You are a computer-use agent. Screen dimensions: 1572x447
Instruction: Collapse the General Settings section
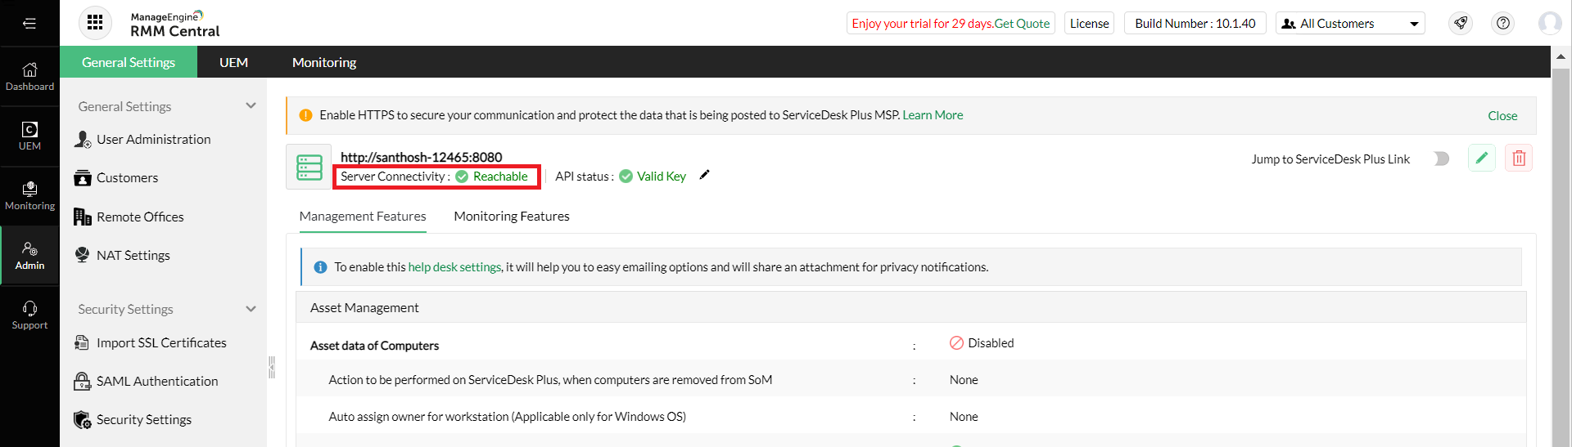point(251,106)
